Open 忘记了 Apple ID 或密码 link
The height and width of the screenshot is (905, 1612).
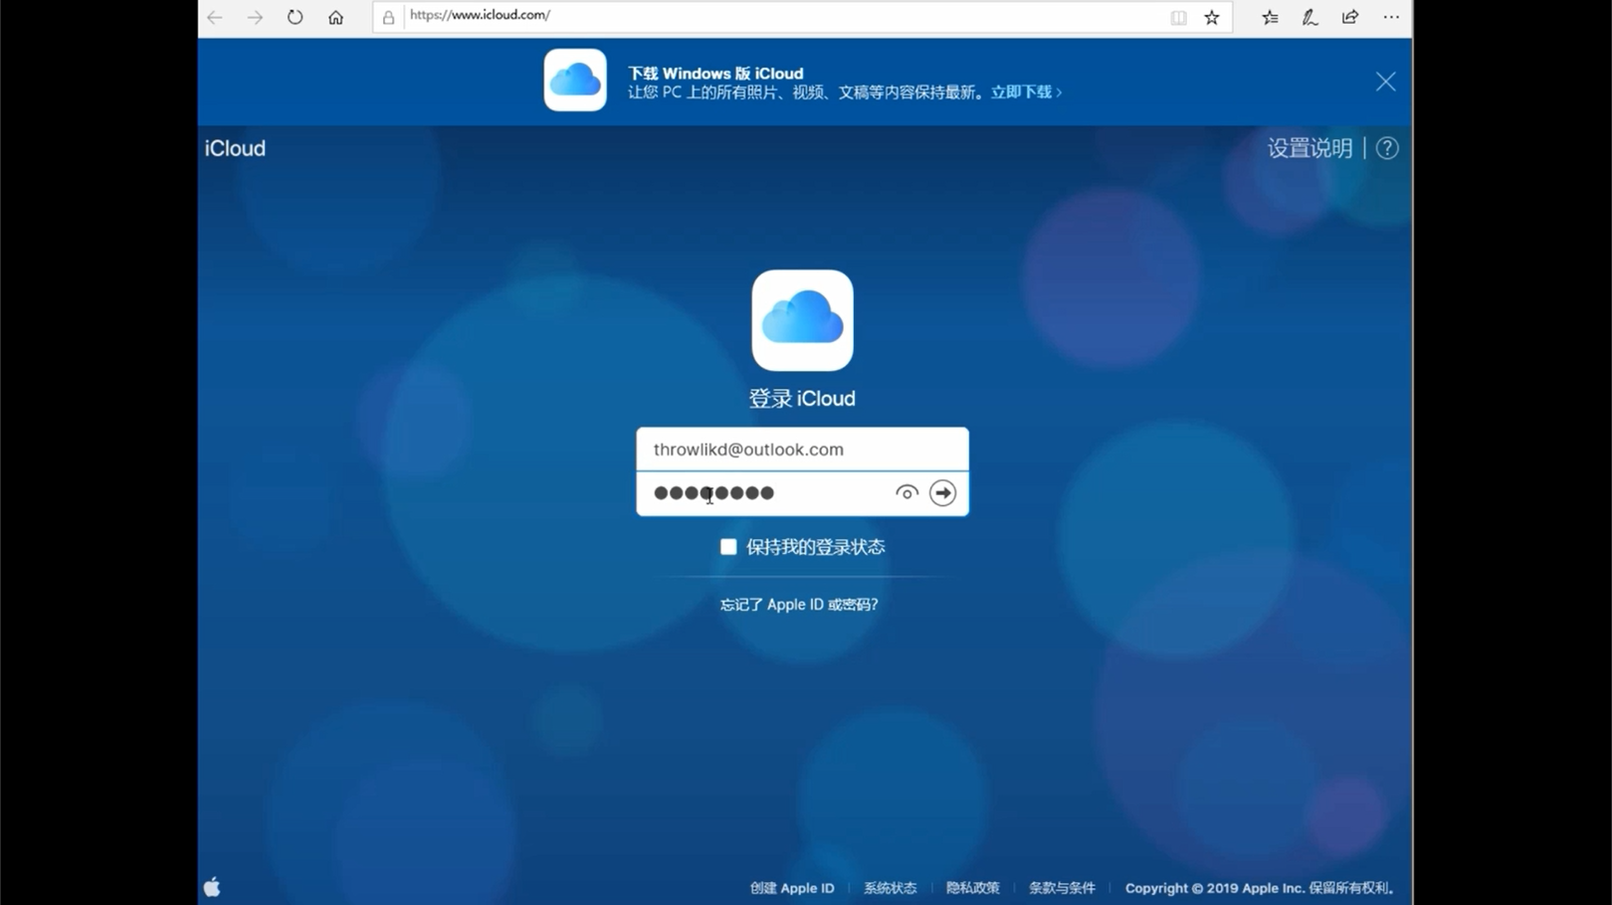pos(799,605)
